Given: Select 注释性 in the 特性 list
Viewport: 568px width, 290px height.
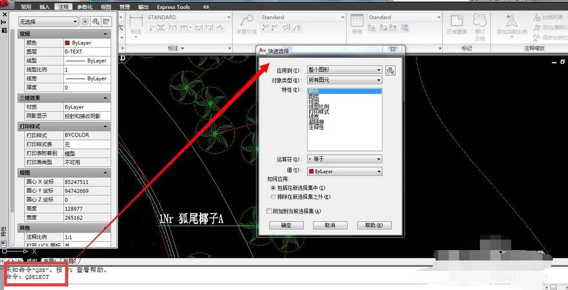Looking at the screenshot, I should click(316, 127).
